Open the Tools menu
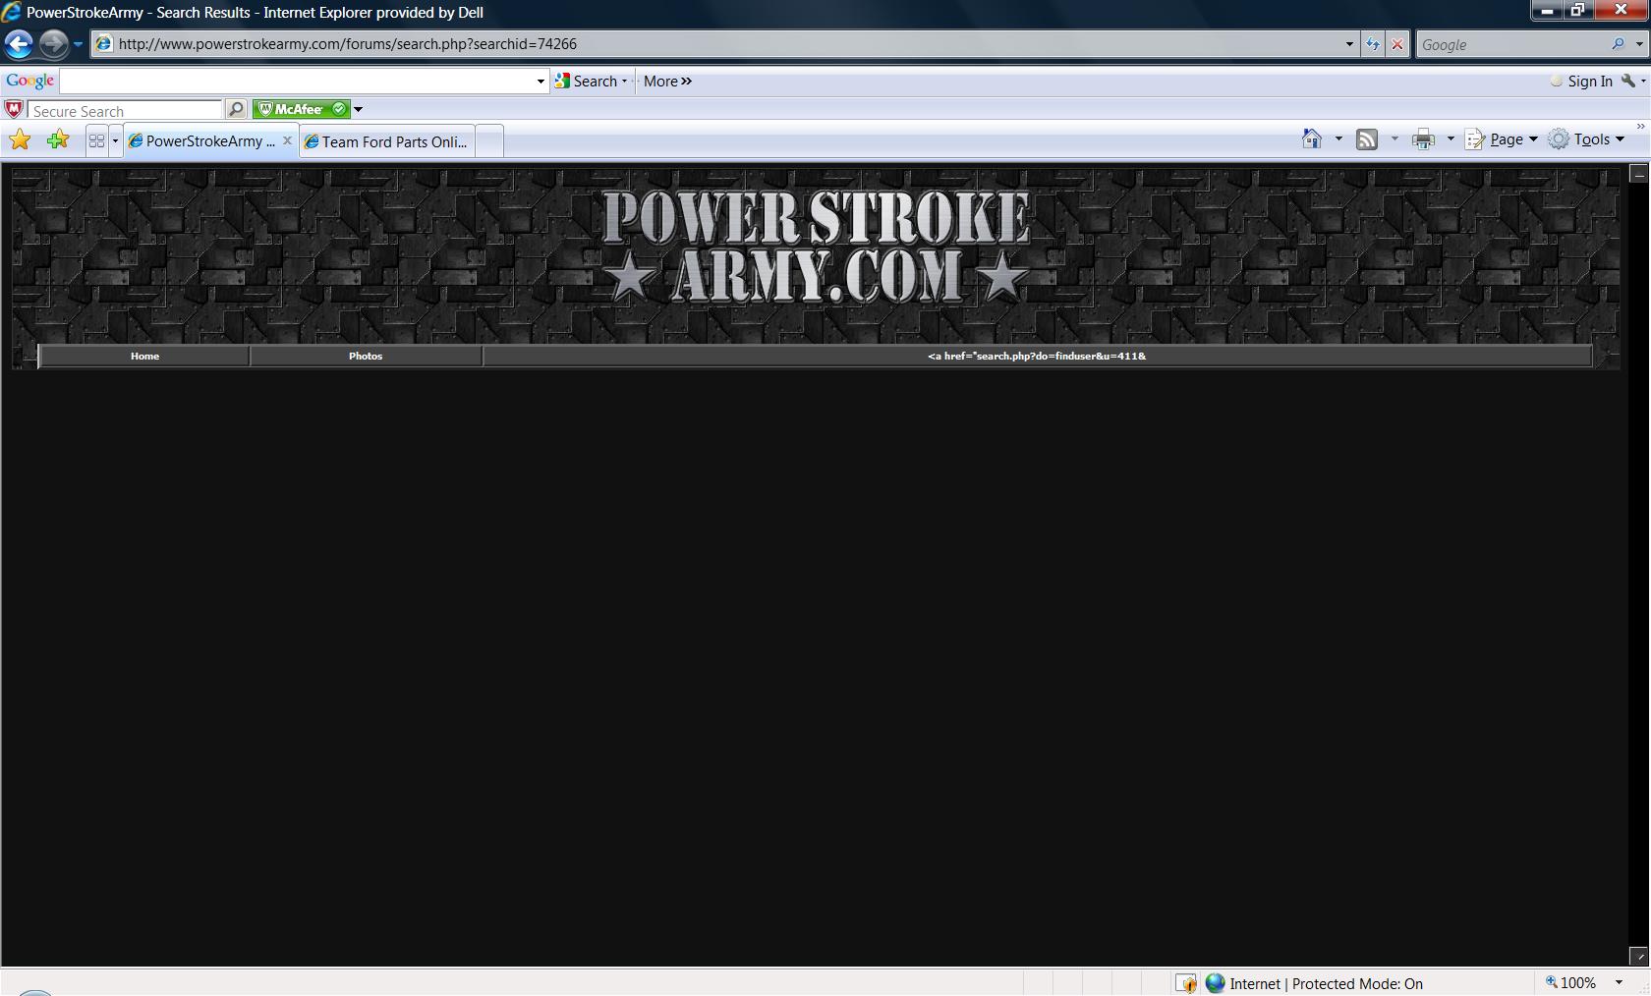Image resolution: width=1651 pixels, height=996 pixels. click(1586, 139)
